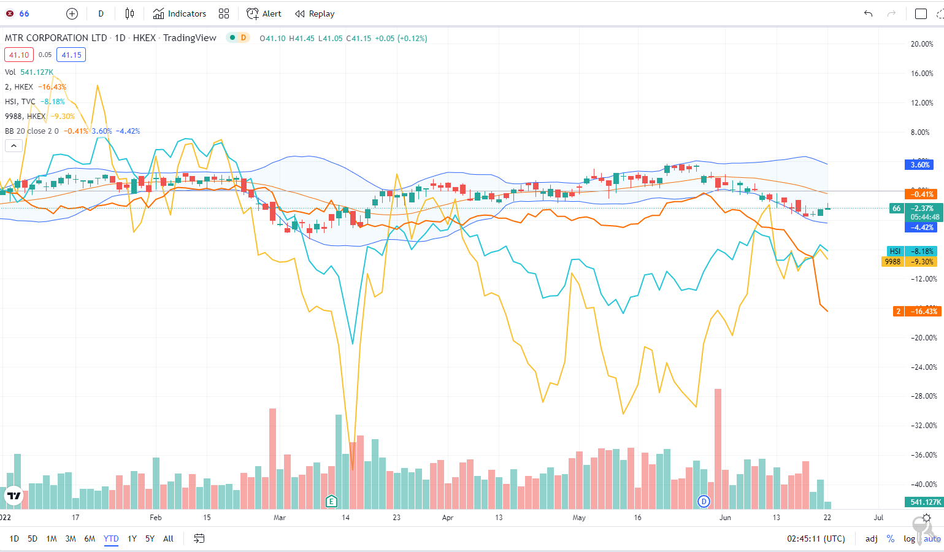944x552 pixels.
Task: Open chart settings gear icon
Action: tap(926, 518)
